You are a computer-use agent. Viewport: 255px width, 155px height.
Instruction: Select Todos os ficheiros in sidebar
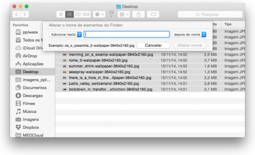29,40
